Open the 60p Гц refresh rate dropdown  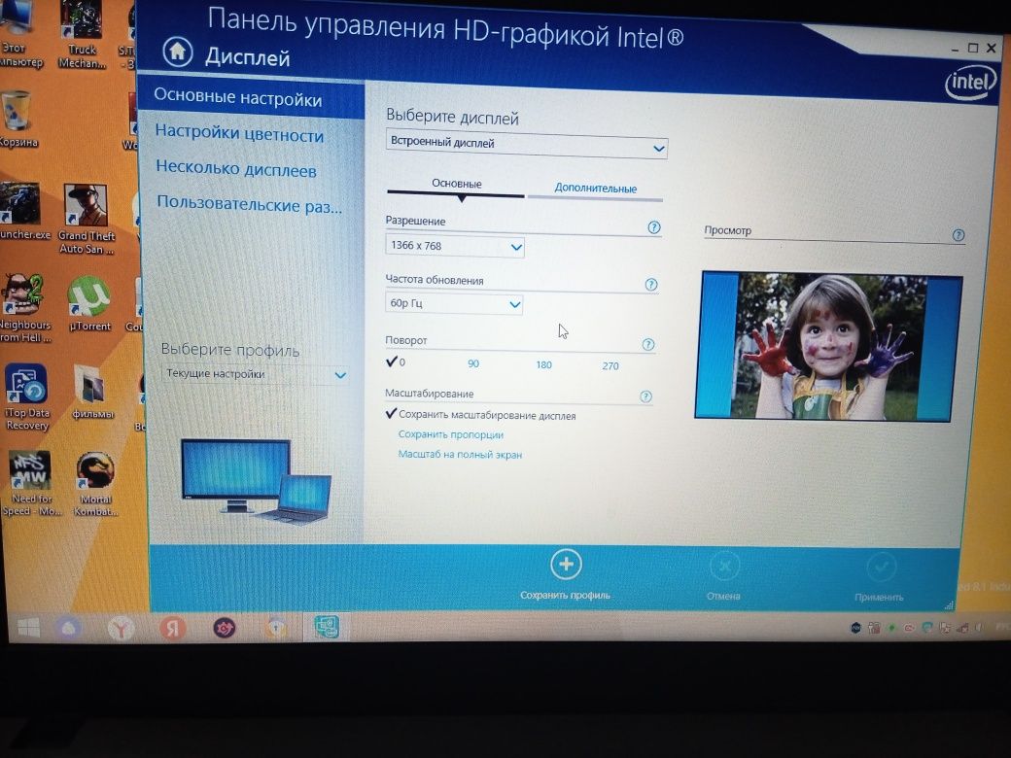point(453,303)
